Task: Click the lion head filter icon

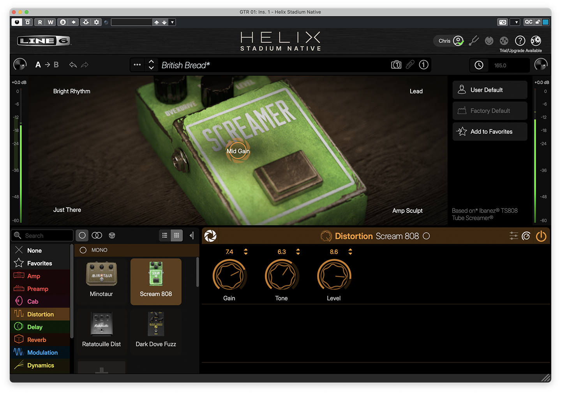Action: 112,235
